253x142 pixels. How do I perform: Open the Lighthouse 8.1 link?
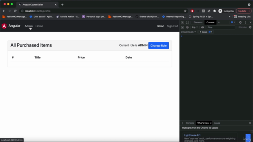[192, 135]
